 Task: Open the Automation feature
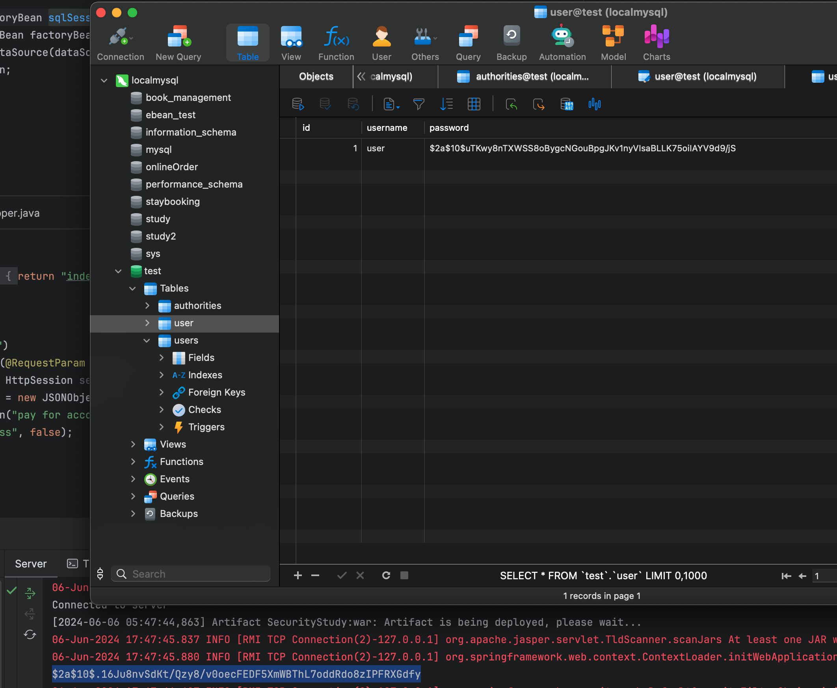(x=562, y=42)
